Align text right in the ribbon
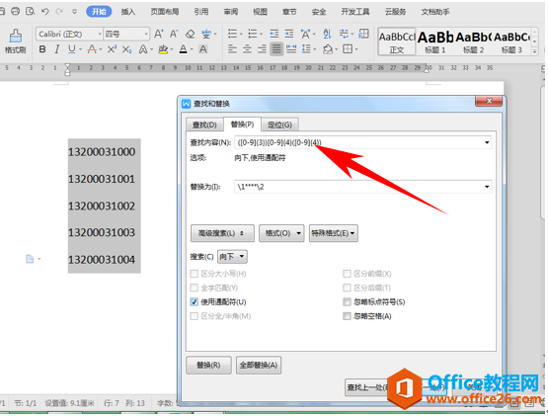The width and height of the screenshot is (548, 416). 262,49
